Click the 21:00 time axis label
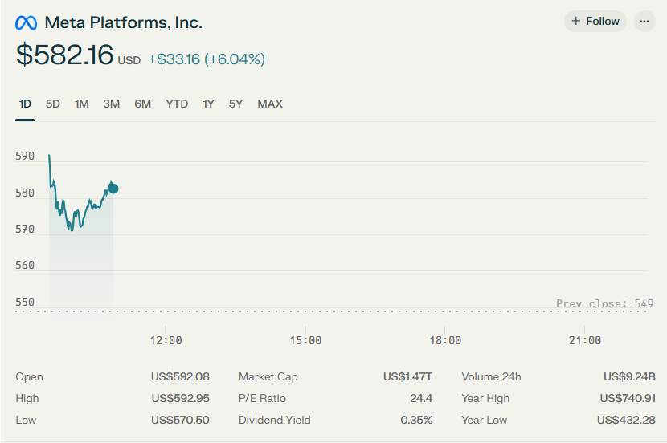The height and width of the screenshot is (443, 667). pyautogui.click(x=584, y=340)
